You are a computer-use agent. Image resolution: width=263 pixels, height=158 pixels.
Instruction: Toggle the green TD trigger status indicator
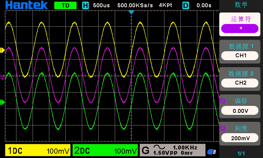65,5
